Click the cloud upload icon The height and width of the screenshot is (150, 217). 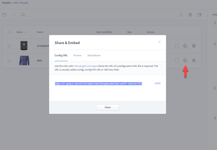(x=14, y=15)
